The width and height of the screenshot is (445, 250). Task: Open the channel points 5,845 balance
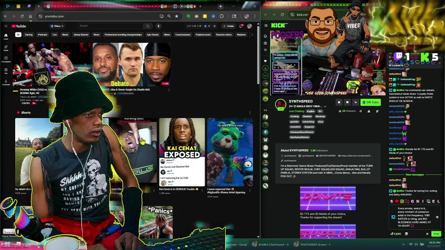pyautogui.click(x=396, y=234)
